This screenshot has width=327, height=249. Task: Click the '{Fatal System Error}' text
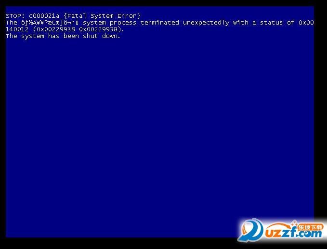[103, 16]
